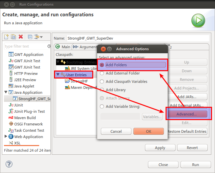Select the StrongIHF project folder entry
Screen dimensions: 215x173
(x=76, y=81)
